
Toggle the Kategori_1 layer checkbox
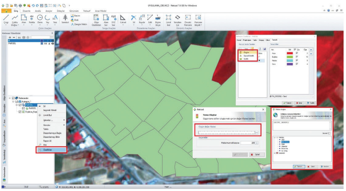[x=16, y=102]
